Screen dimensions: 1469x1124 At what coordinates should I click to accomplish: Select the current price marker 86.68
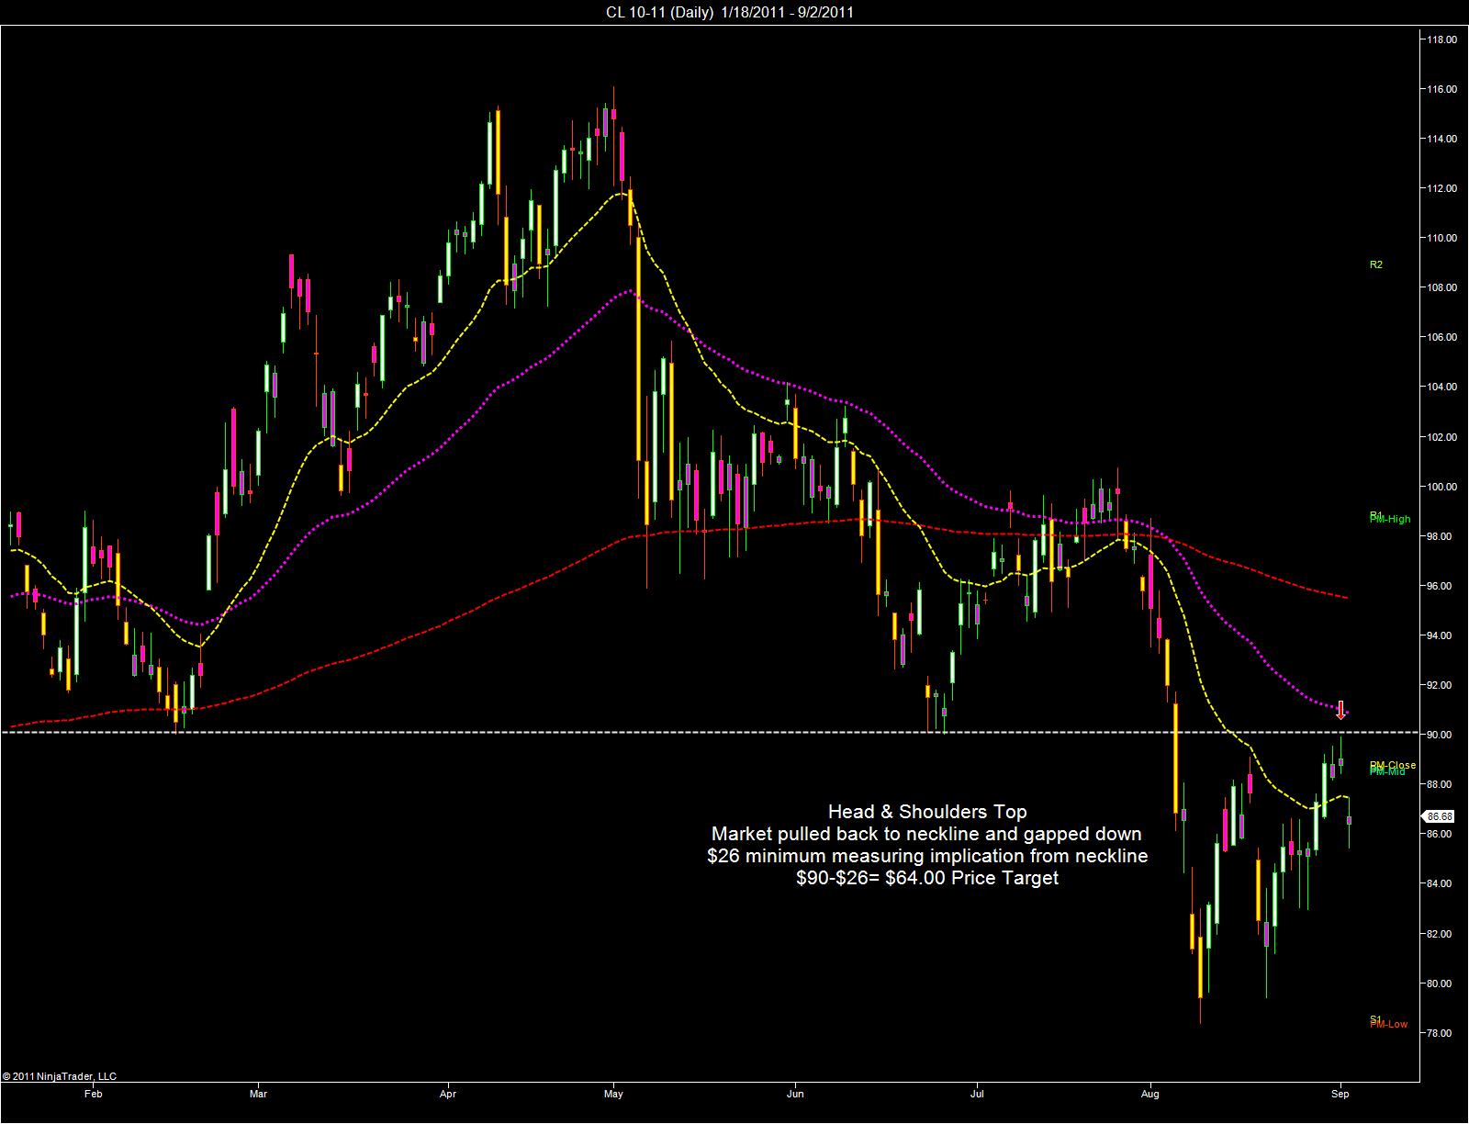[1440, 815]
